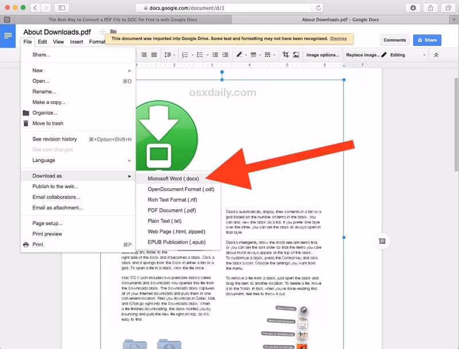
Task: Click the numbered list icon
Action: (x=185, y=55)
